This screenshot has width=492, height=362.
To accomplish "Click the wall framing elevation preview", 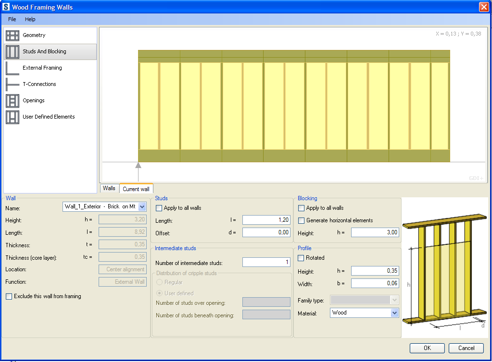I will click(294, 106).
